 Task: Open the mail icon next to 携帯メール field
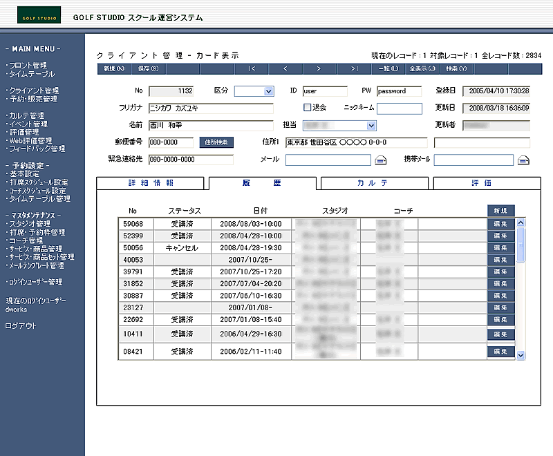[523, 160]
